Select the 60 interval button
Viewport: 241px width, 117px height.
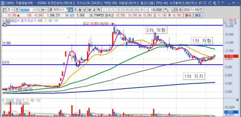136,10
